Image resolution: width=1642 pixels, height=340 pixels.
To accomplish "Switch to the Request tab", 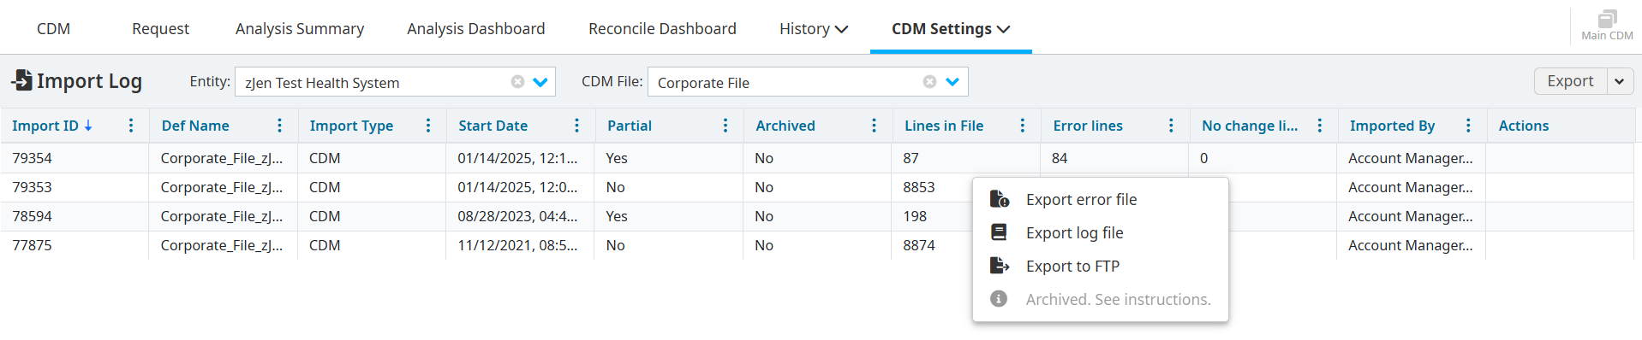I will pos(160,28).
